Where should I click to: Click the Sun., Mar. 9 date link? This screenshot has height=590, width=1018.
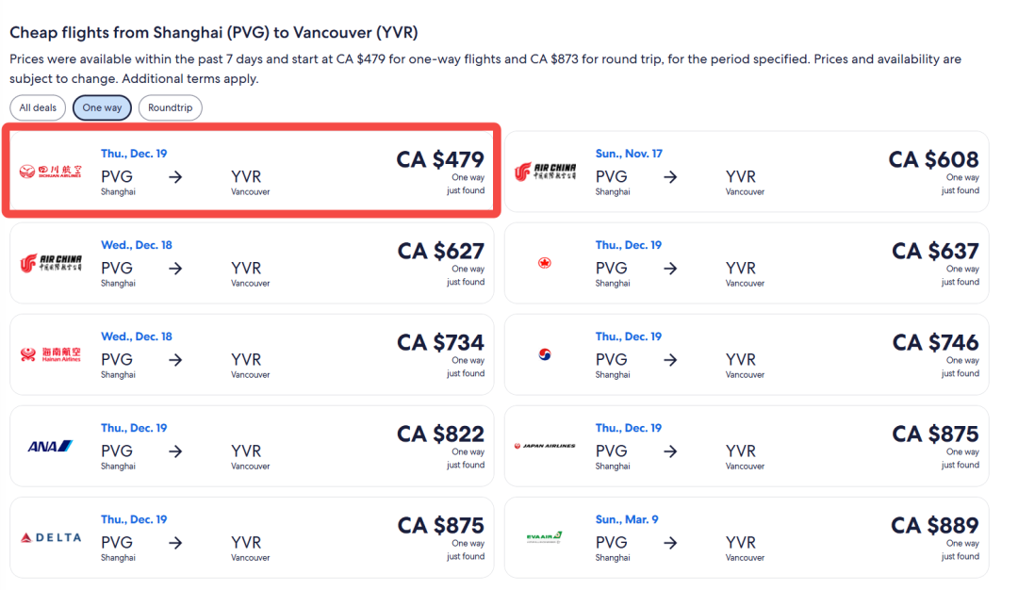tap(627, 520)
